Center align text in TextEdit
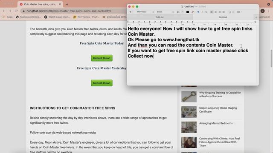This screenshot has height=153, width=273. point(215,12)
